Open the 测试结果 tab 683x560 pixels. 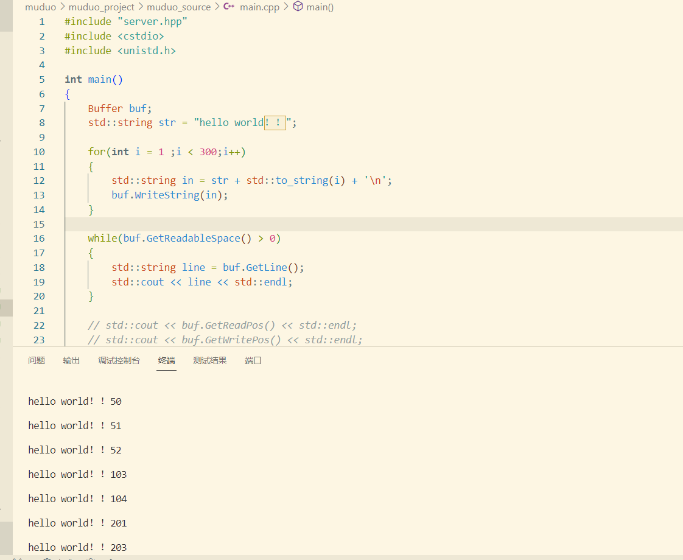210,360
